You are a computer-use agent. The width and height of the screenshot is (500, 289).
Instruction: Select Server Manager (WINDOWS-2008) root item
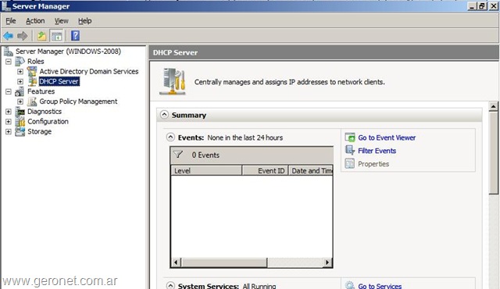click(68, 52)
